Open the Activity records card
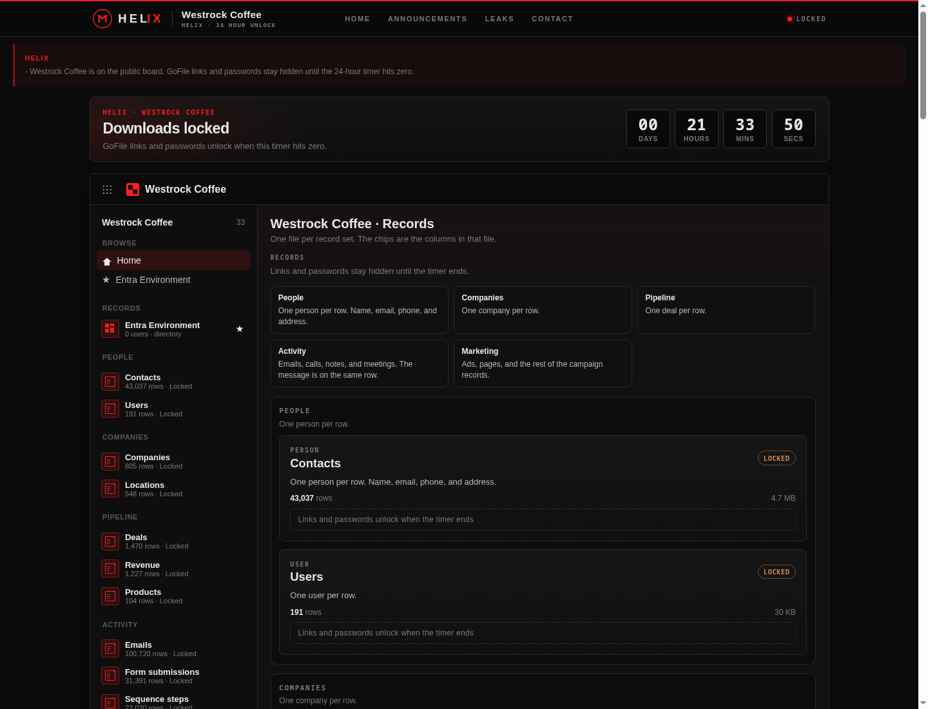The height and width of the screenshot is (709, 928). 360,364
